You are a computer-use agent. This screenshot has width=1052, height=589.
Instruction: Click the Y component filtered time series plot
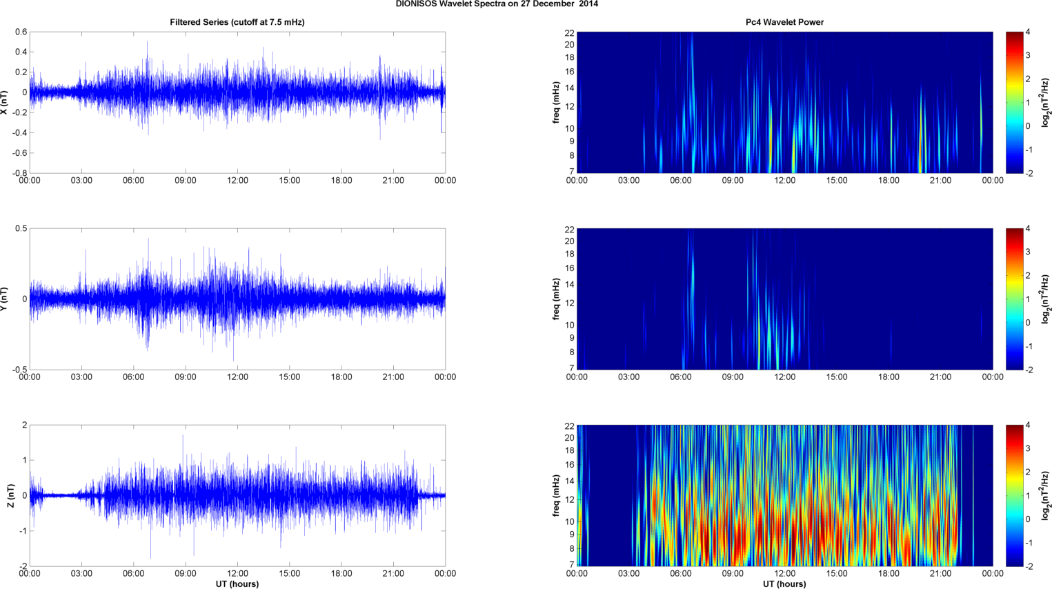coord(237,299)
